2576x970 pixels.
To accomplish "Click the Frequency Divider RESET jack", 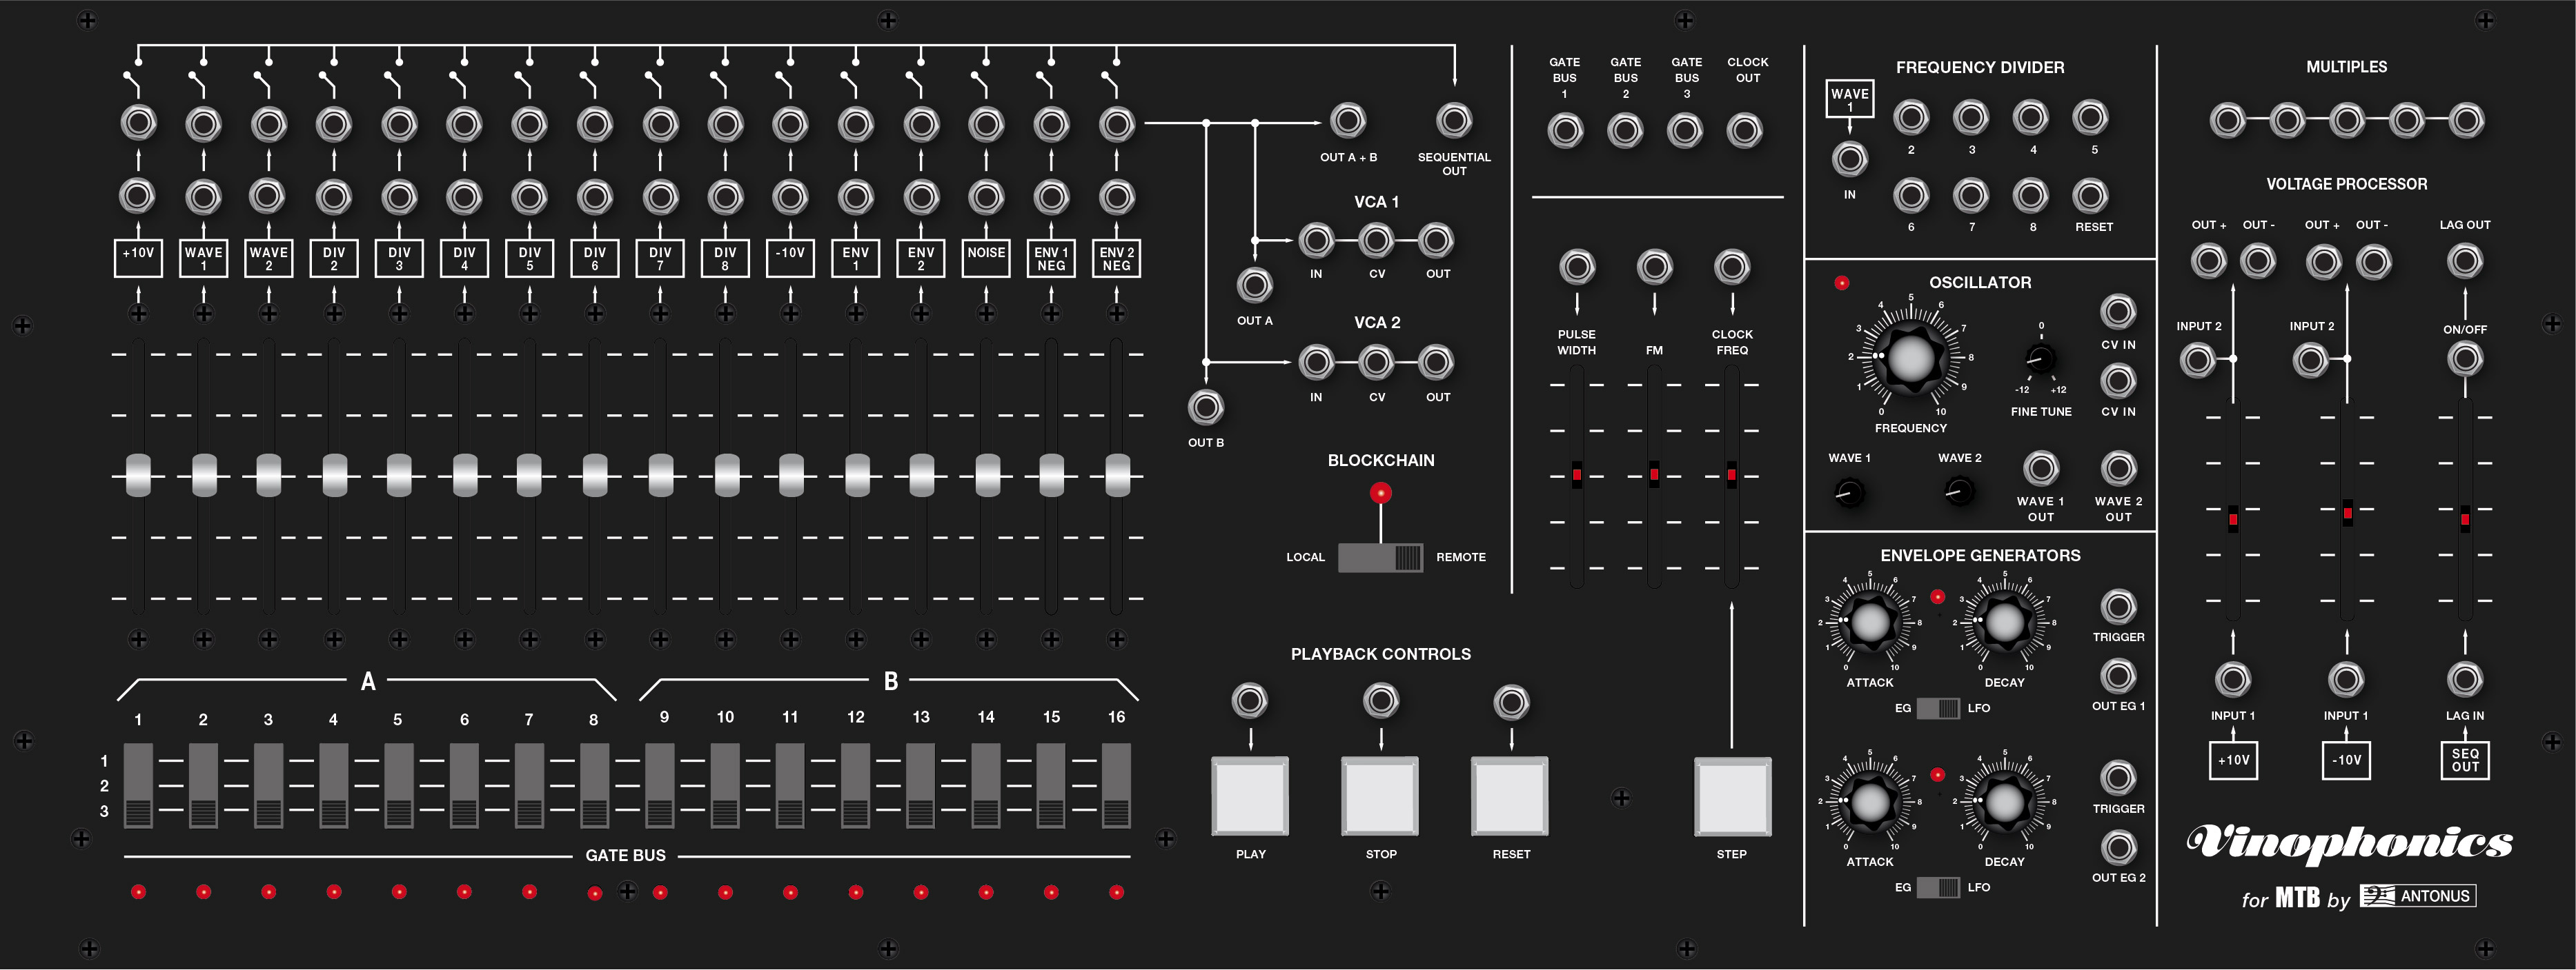I will point(2090,195).
